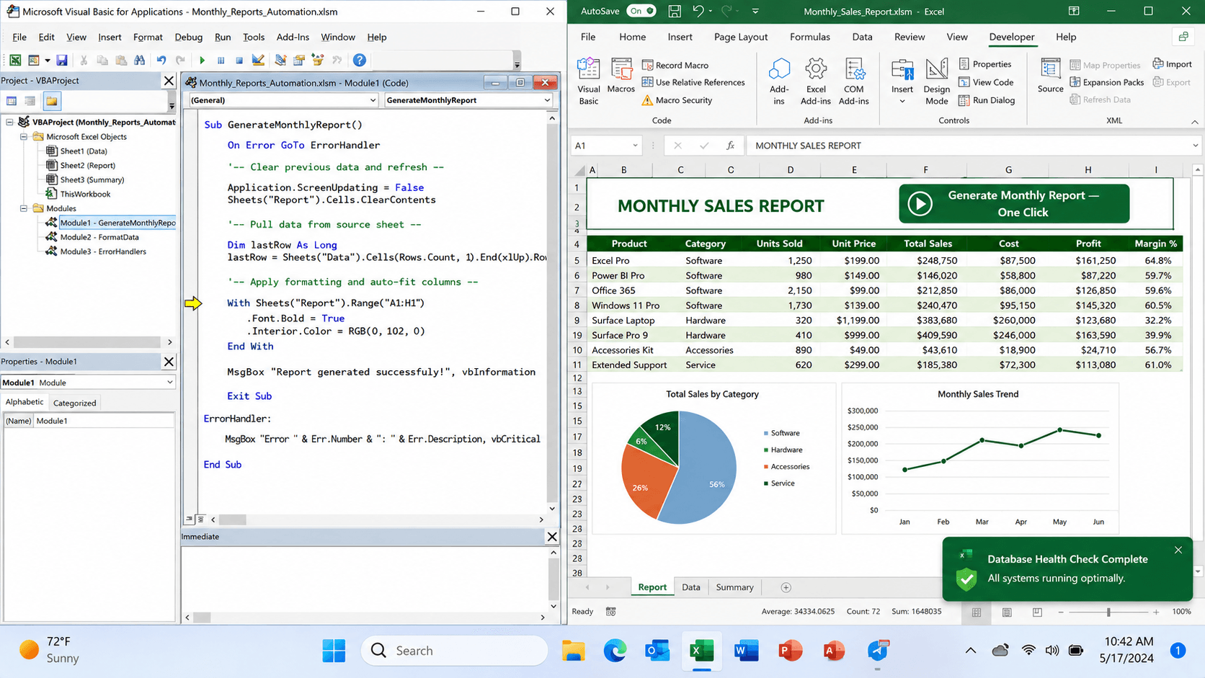
Task: Expand the formula bar chevron
Action: click(1195, 146)
